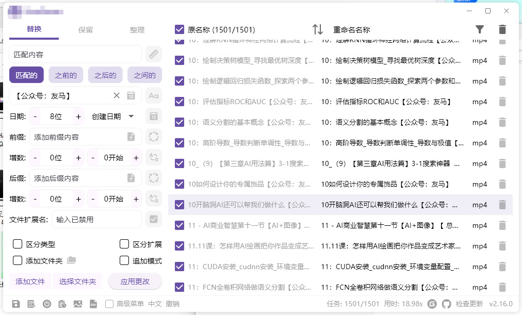Click the ruler icon beside match content field

tap(154, 54)
